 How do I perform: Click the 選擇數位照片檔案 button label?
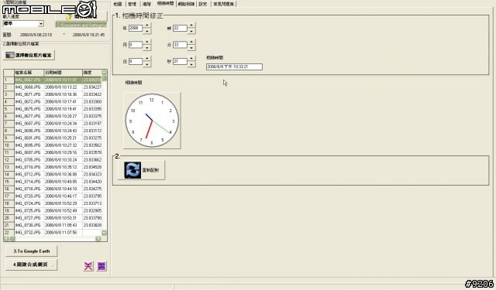(x=33, y=55)
